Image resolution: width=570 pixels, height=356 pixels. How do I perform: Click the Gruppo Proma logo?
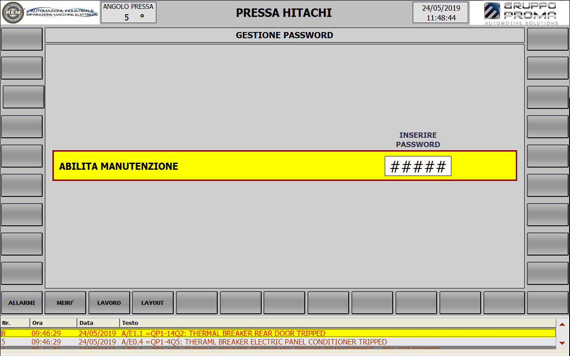point(520,13)
